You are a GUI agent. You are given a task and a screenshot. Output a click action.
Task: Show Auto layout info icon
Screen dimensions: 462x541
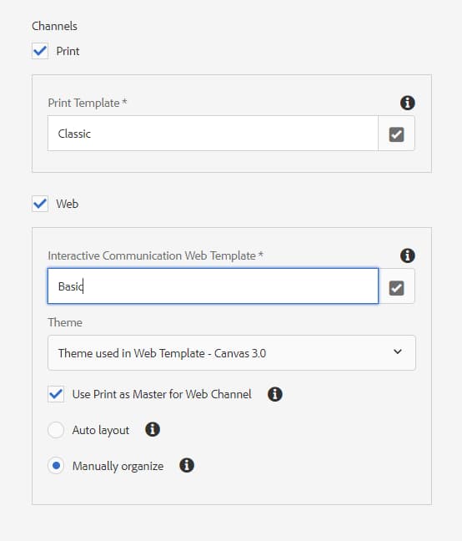(153, 430)
